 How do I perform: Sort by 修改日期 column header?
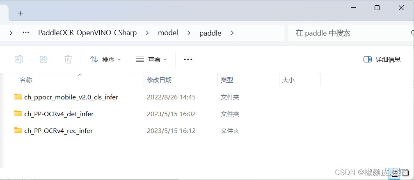[159, 80]
